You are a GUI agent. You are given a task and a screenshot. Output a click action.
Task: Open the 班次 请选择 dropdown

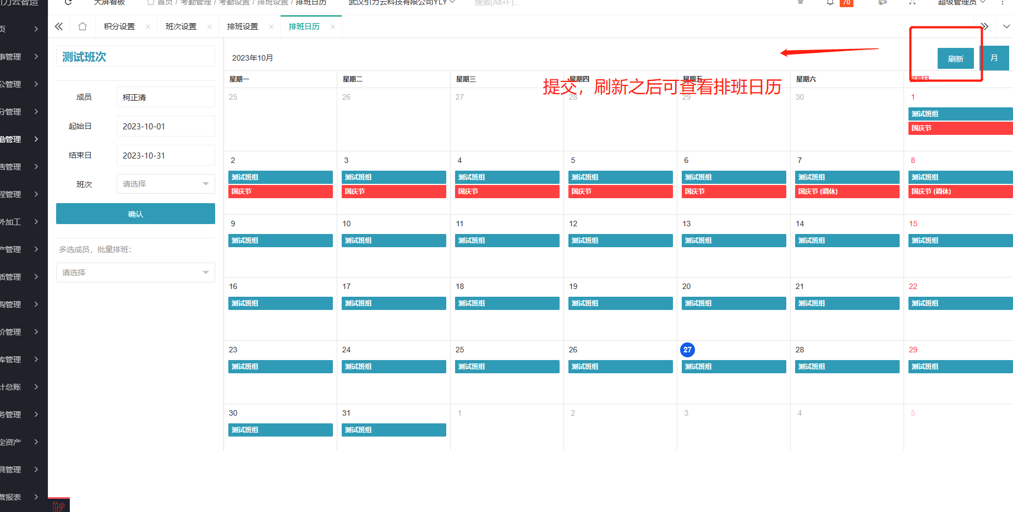click(x=166, y=184)
